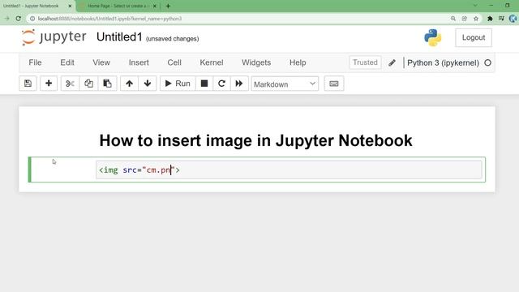Open the command palette keyboard icon
This screenshot has height=292, width=519.
click(x=334, y=84)
